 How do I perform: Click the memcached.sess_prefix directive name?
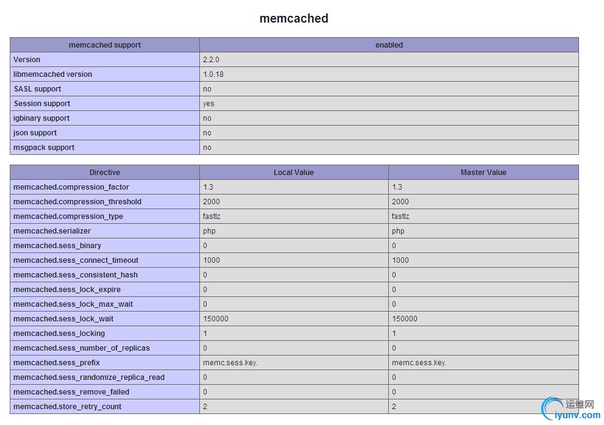tap(57, 363)
